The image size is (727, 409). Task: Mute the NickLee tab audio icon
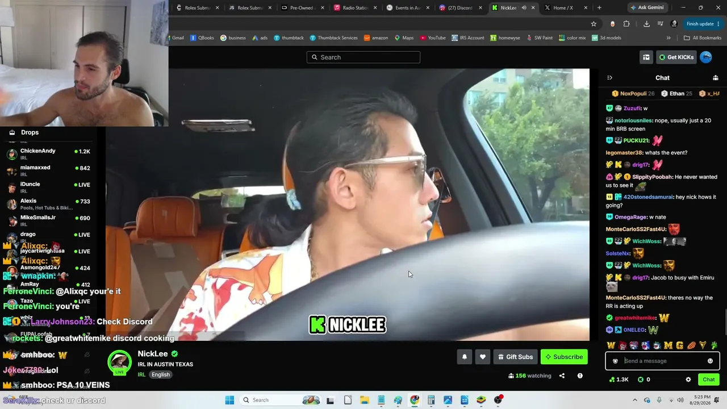(x=524, y=8)
